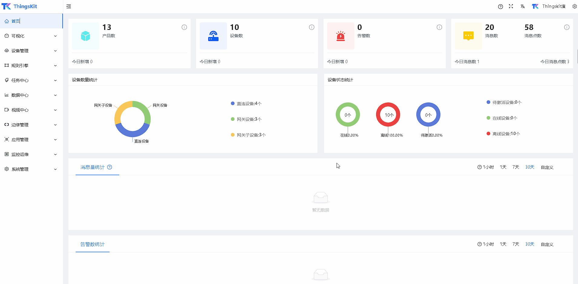Viewport: 578px width, 284px height.
Task: Expand the 视频中心 menu chevron
Action: point(55,110)
